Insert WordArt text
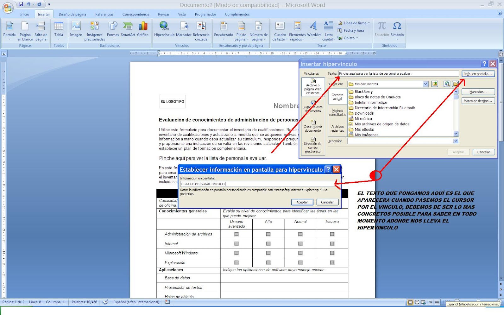The image size is (504, 315). pyautogui.click(x=314, y=31)
